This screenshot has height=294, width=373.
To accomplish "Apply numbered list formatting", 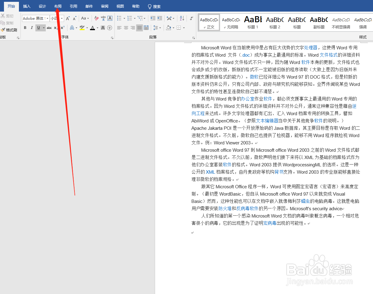I will (130, 19).
